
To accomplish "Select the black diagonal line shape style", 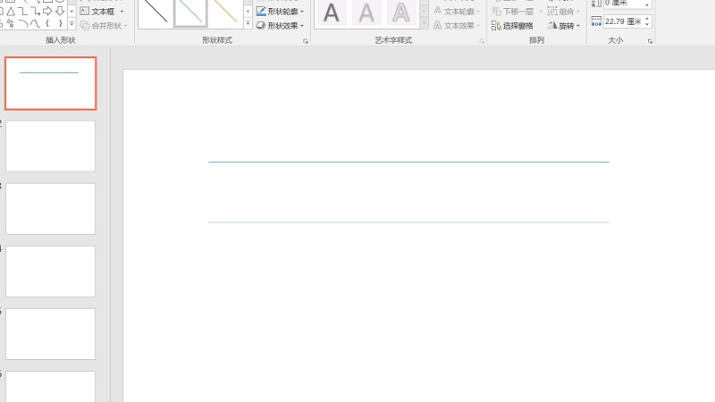I will click(156, 12).
